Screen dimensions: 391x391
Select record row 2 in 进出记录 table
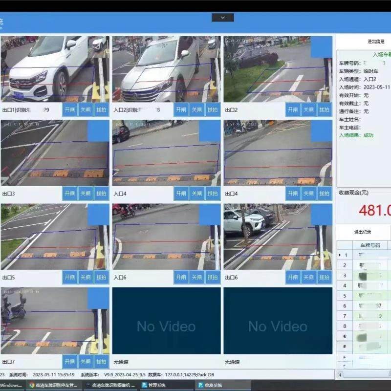pyautogui.click(x=364, y=265)
